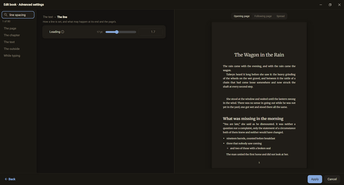Select The text settings category
344x185 pixels.
coord(9,42)
